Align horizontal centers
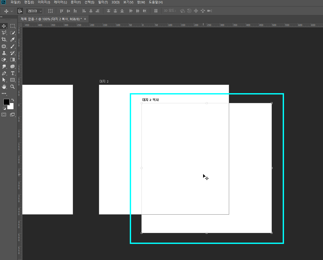Image resolution: width=323 pixels, height=260 pixels. click(91, 11)
